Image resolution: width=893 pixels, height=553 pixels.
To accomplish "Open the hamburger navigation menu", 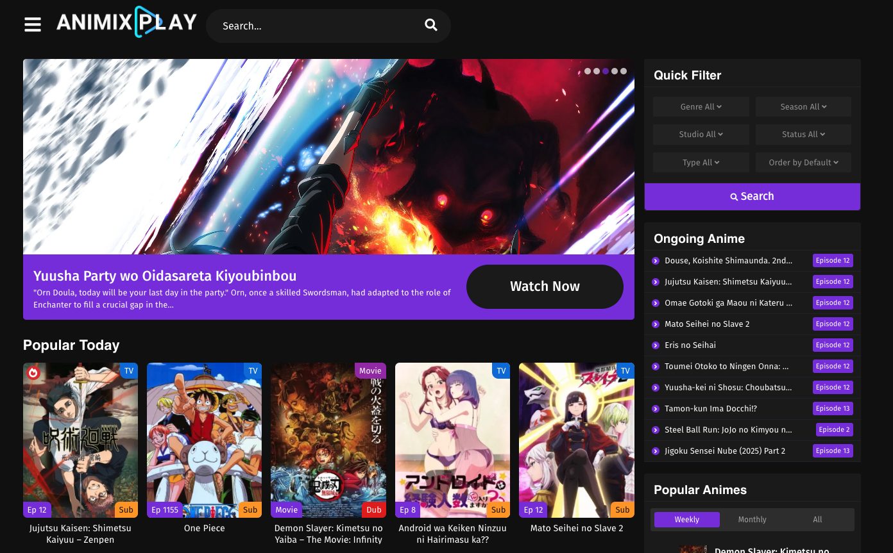I will [x=33, y=24].
